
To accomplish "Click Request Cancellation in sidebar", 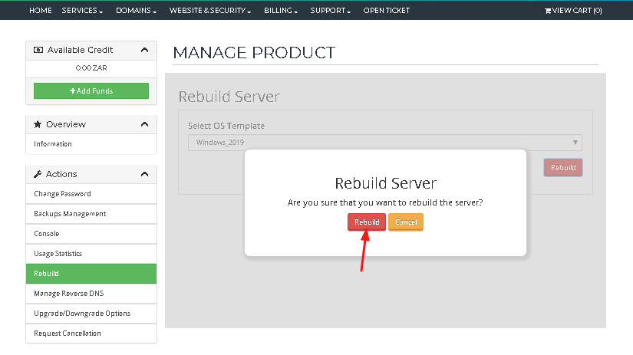I will click(91, 334).
